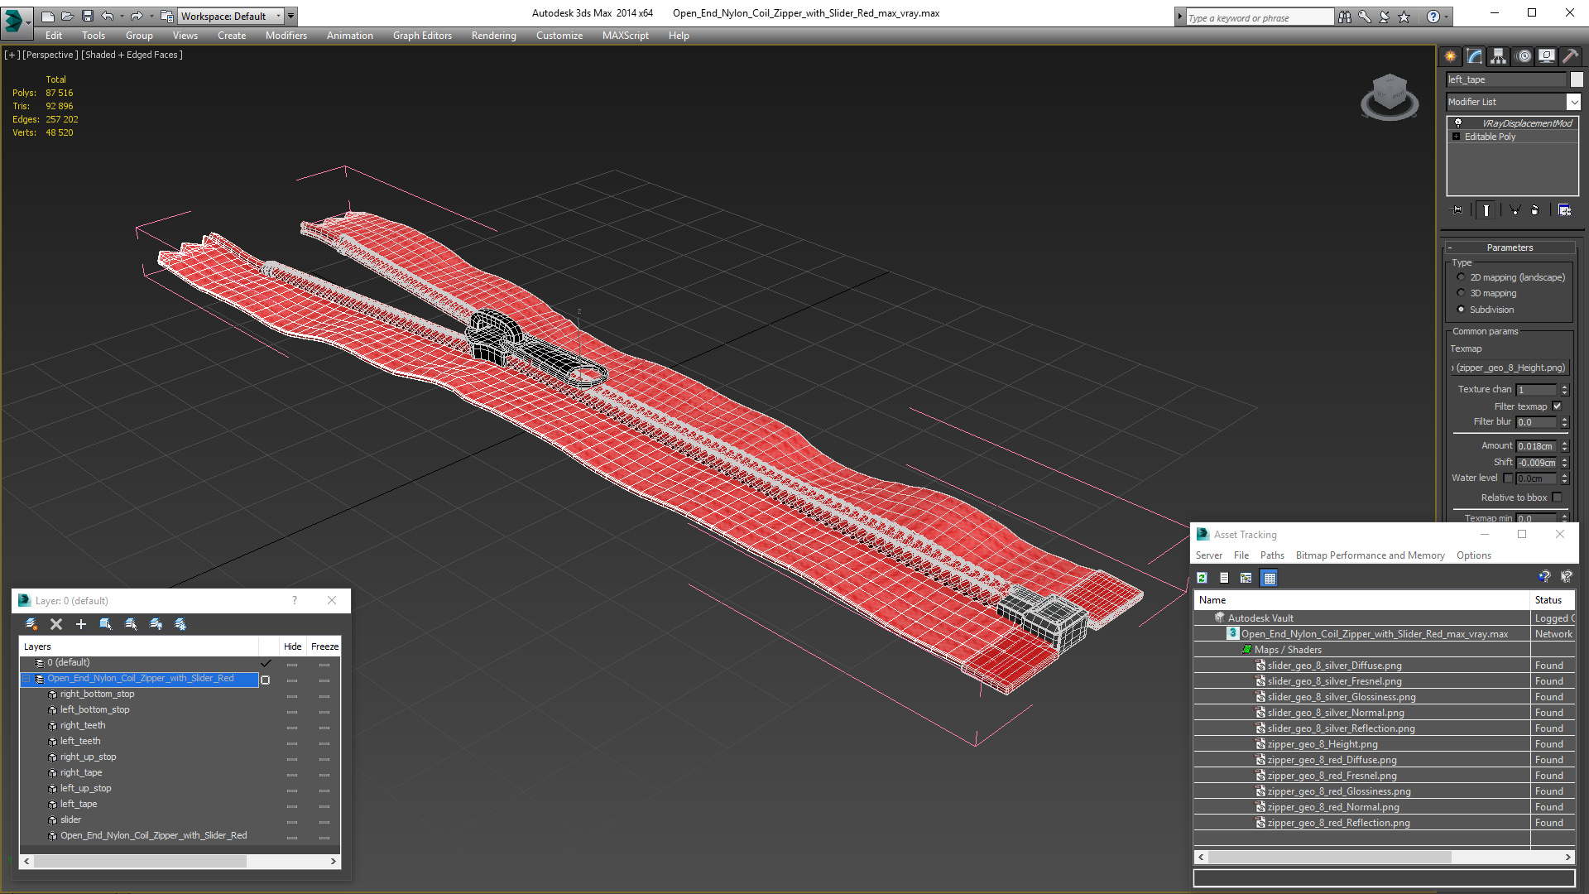The width and height of the screenshot is (1589, 894).
Task: Open the Workspace: Default dropdown
Action: 231,16
